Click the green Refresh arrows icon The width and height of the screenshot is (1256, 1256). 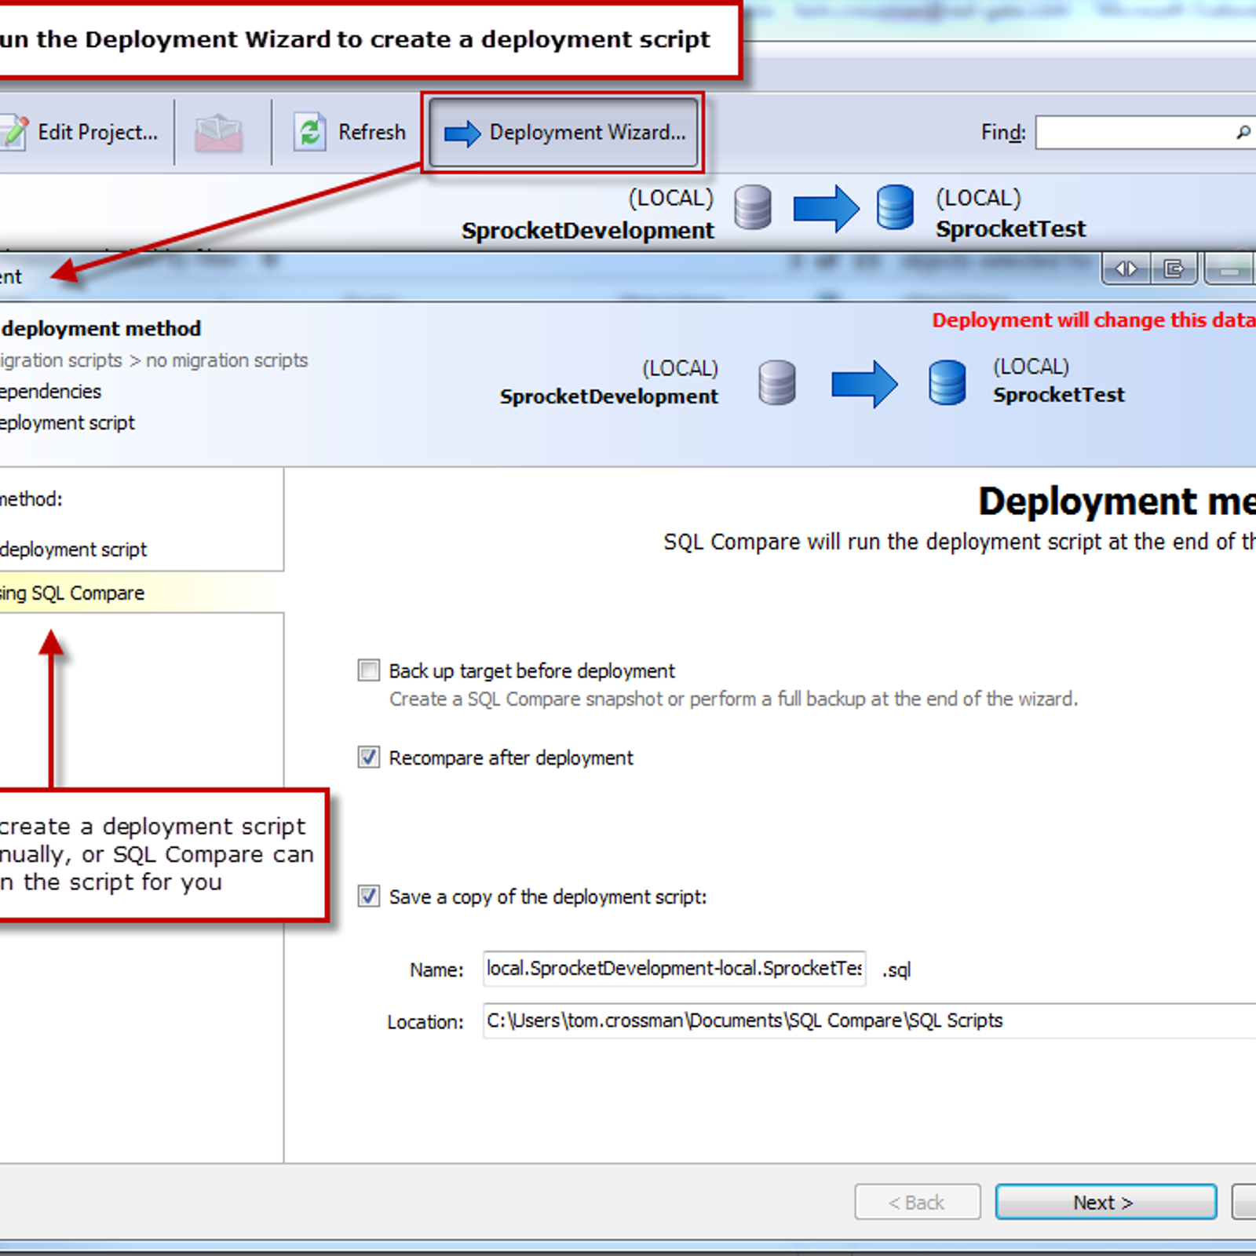[309, 132]
